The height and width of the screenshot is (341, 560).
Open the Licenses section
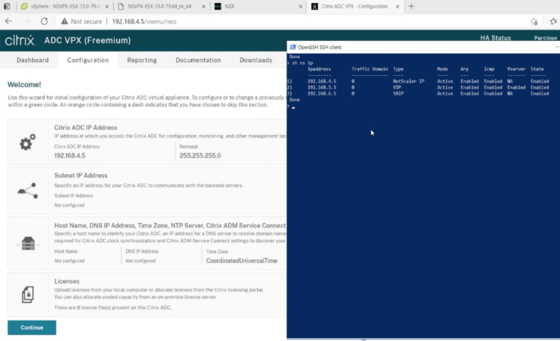[146, 294]
